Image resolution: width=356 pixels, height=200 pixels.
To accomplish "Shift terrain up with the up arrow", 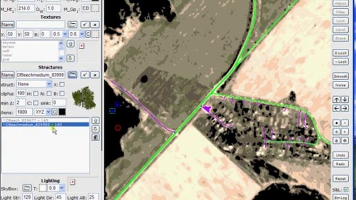I will click(337, 99).
